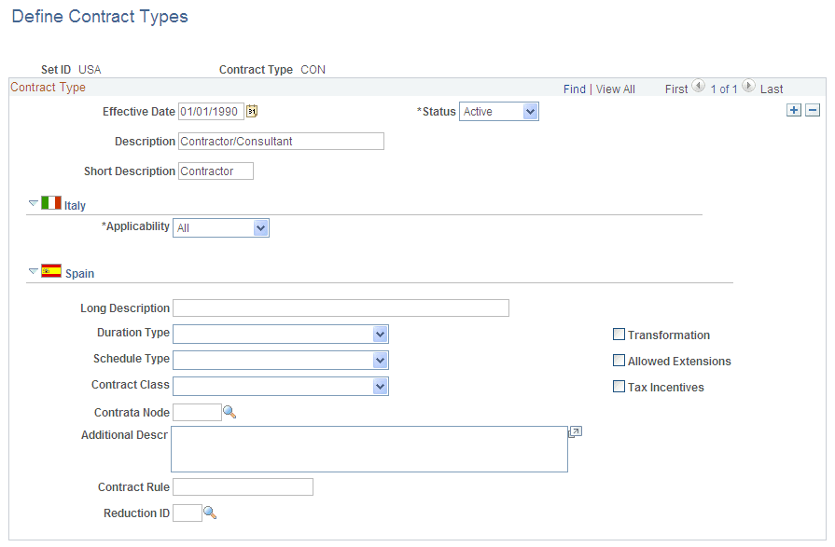This screenshot has width=835, height=547.
Task: Pop out the Additional Descr editor
Action: coord(575,432)
